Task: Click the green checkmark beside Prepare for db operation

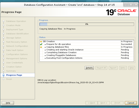Action: (41, 44)
